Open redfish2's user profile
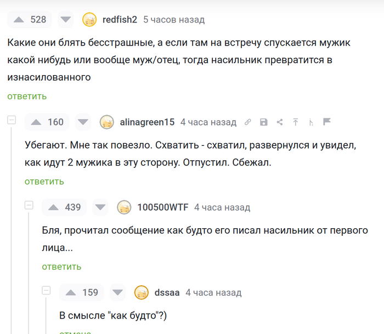This screenshot has height=334, width=384. click(x=120, y=20)
